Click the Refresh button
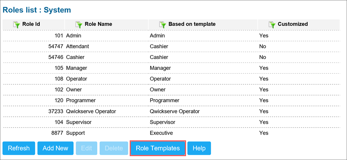Image resolution: width=347 pixels, height=160 pixels. pos(19,148)
